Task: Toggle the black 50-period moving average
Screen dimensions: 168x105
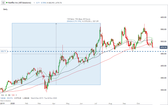Action: (x=9, y=95)
